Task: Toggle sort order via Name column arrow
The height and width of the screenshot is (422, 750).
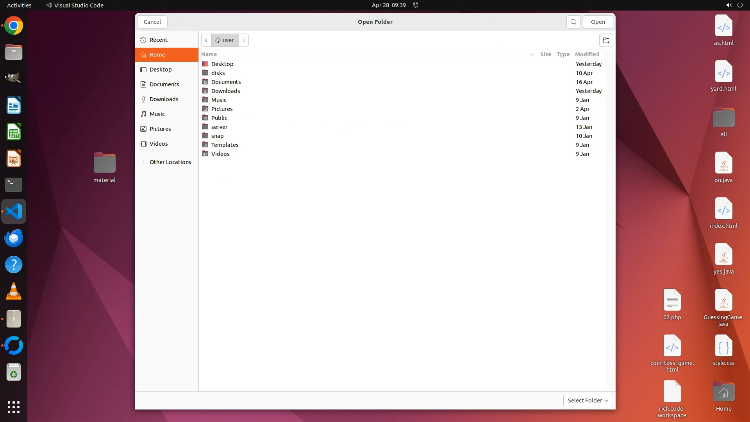Action: pos(532,54)
